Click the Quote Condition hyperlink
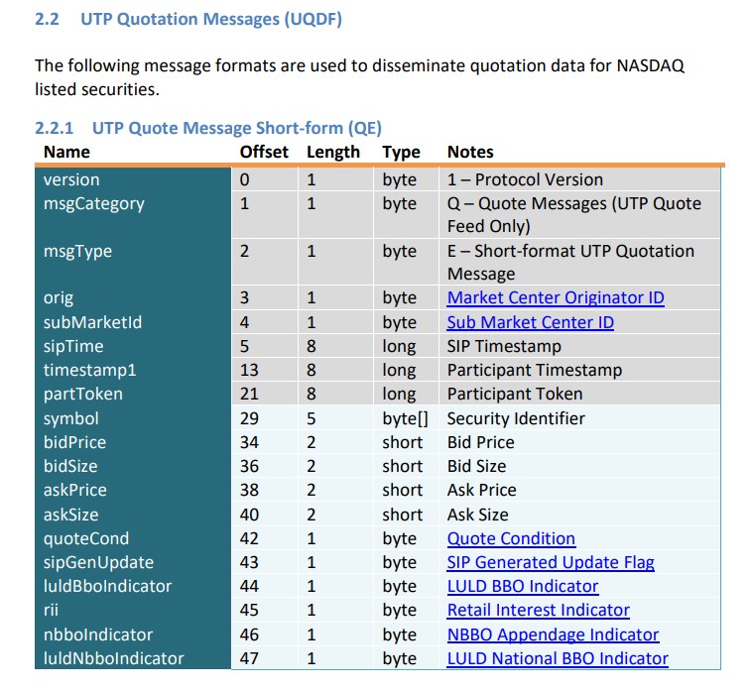 point(511,538)
